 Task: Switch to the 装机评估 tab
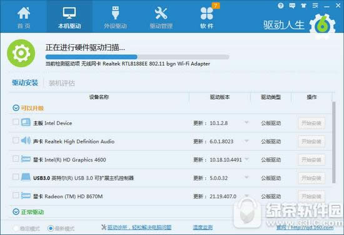click(62, 83)
